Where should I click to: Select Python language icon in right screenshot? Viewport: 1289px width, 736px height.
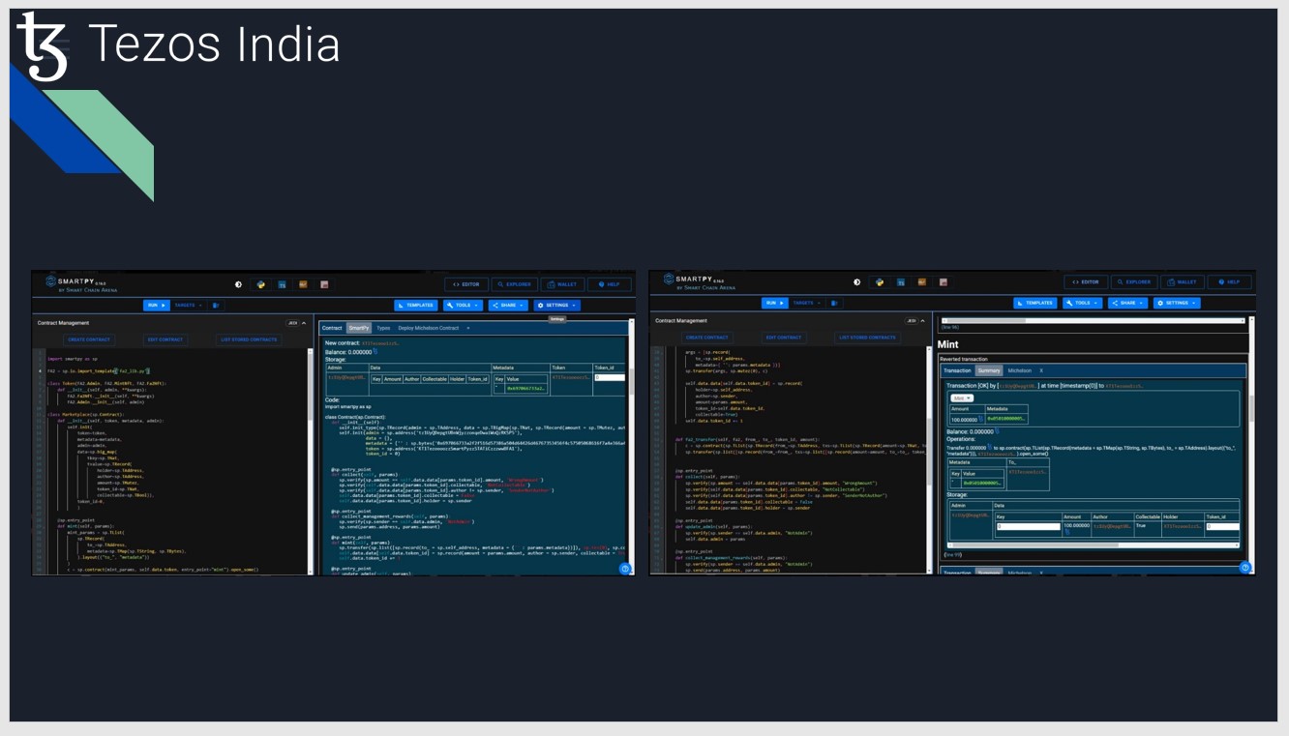[x=879, y=282]
